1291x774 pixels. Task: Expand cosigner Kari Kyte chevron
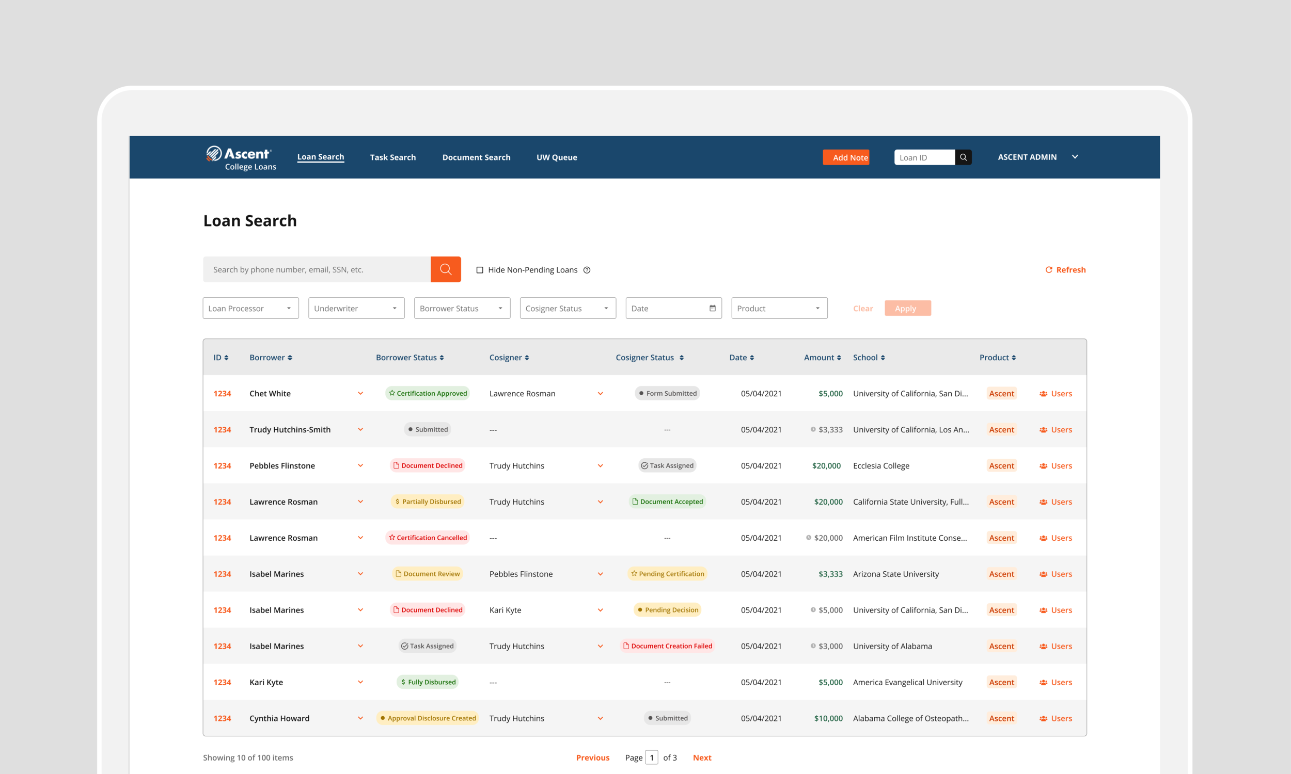click(600, 610)
